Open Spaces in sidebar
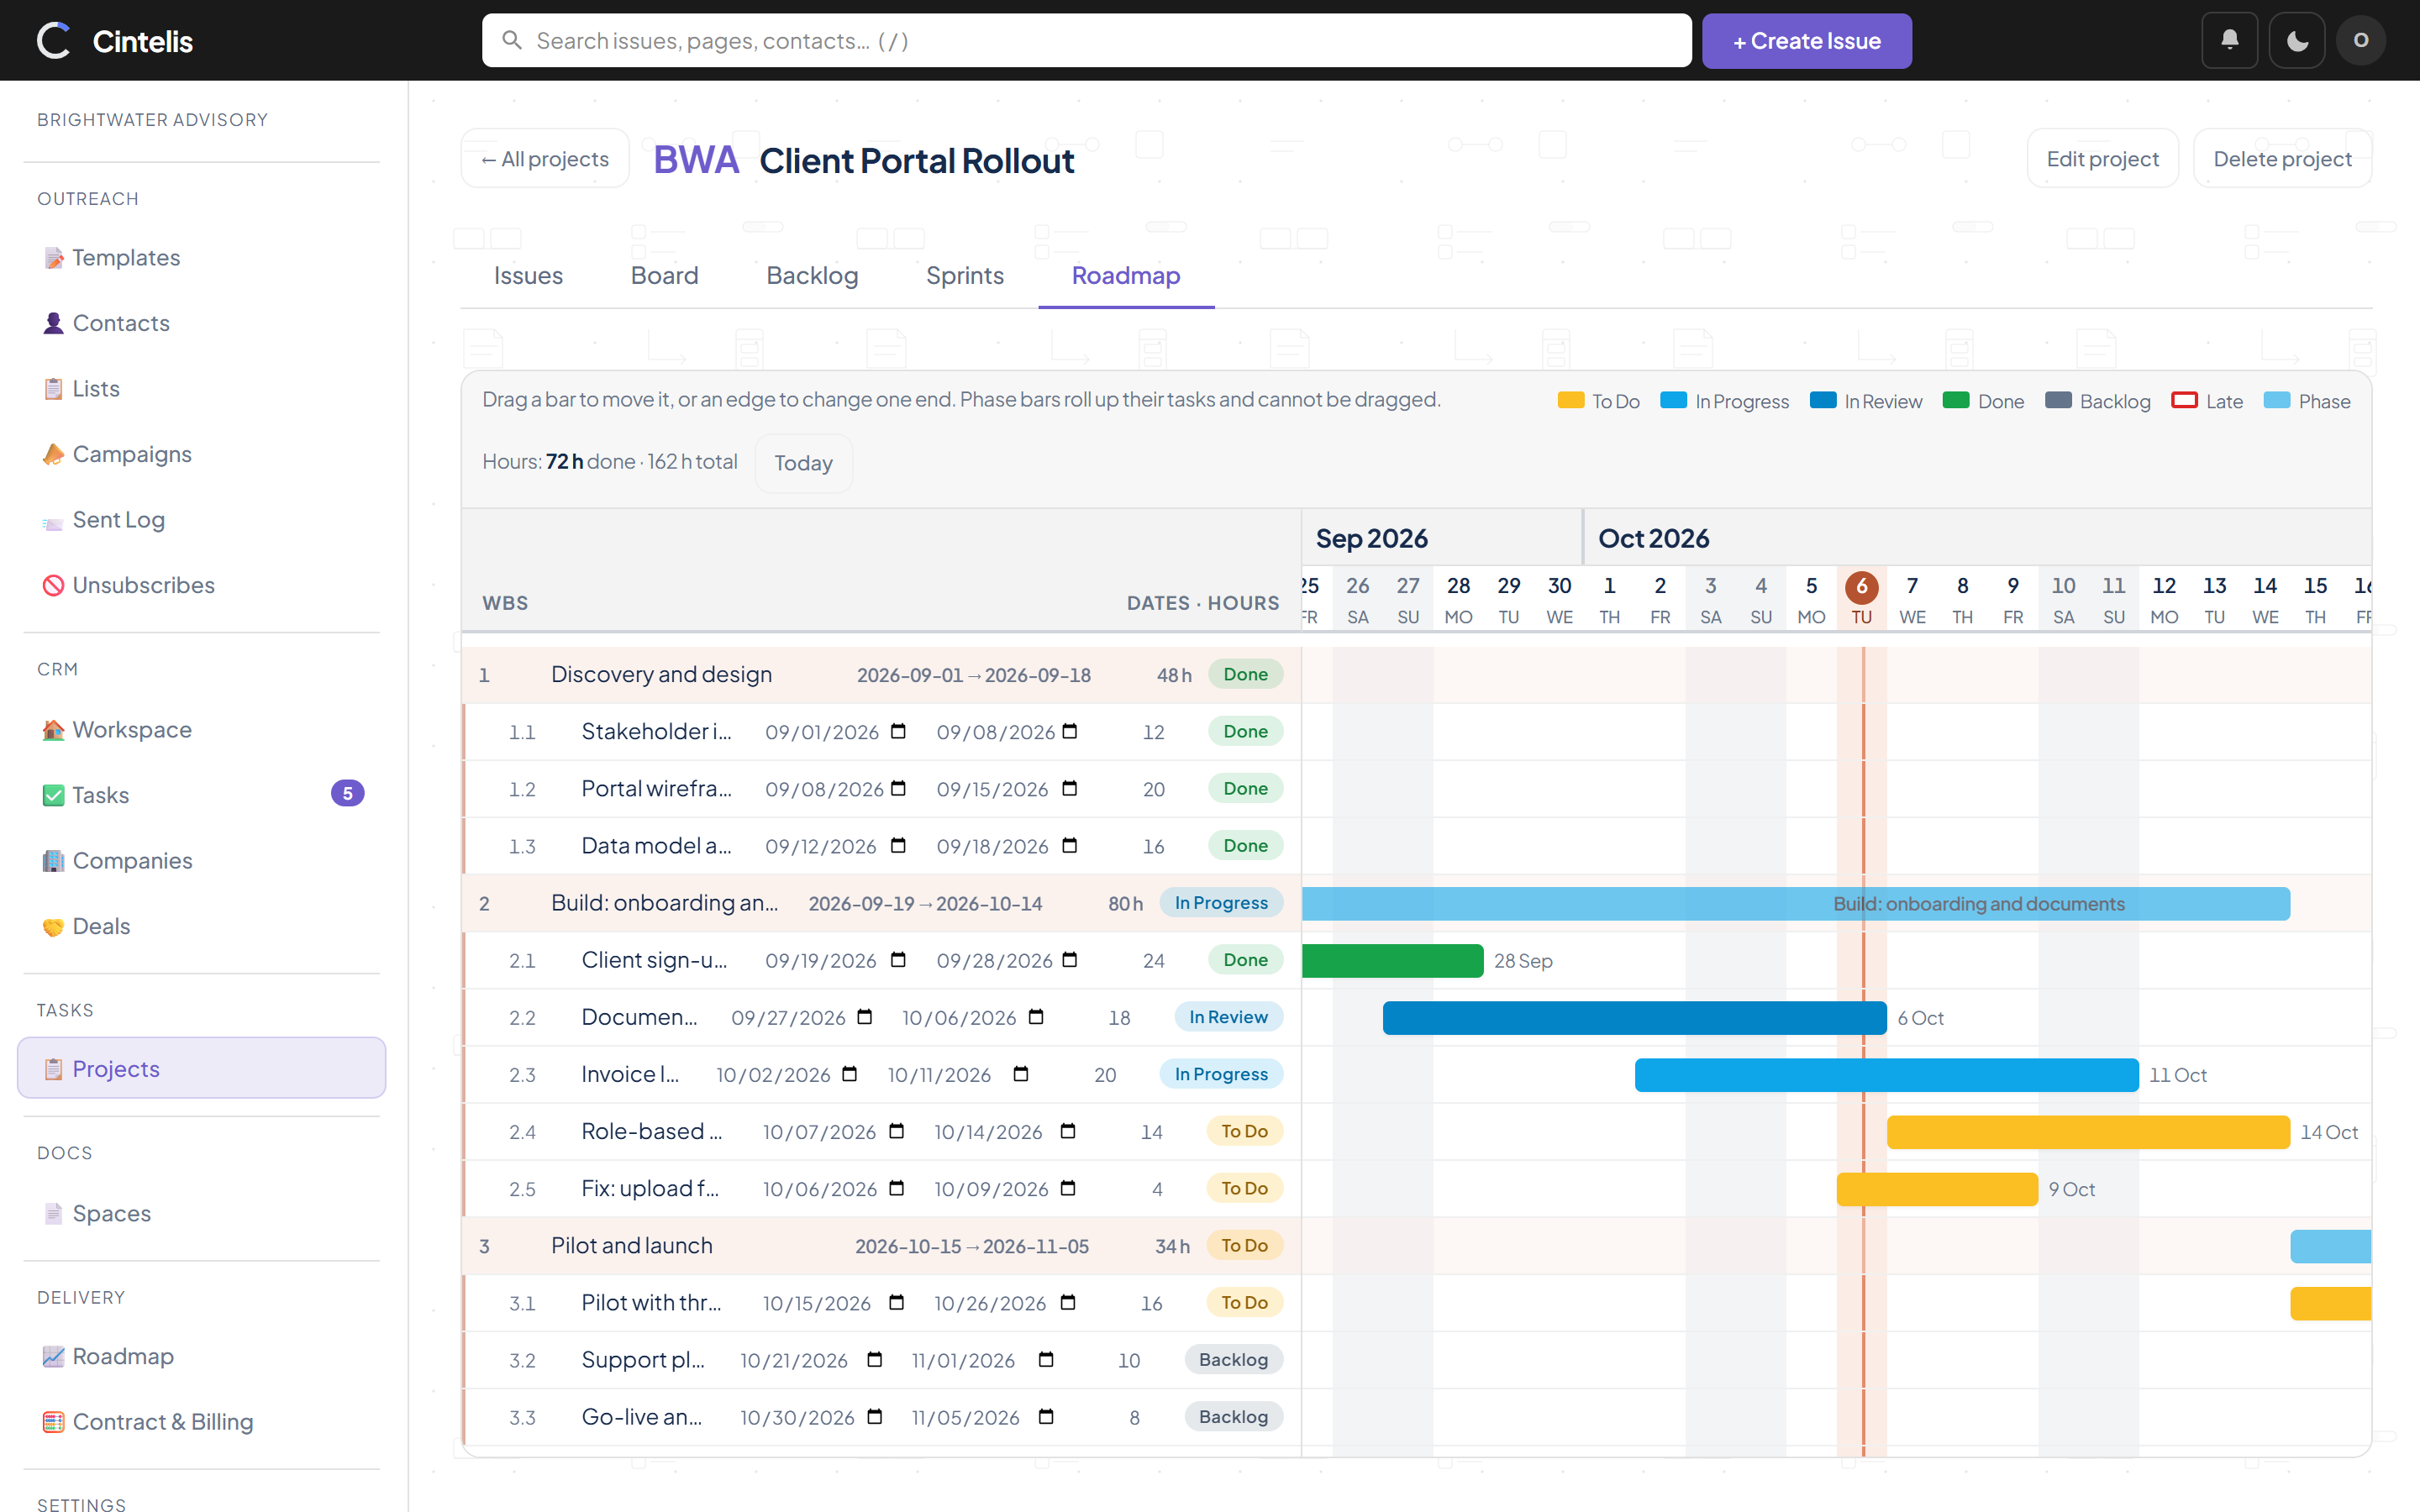This screenshot has height=1512, width=2420. (x=202, y=1214)
